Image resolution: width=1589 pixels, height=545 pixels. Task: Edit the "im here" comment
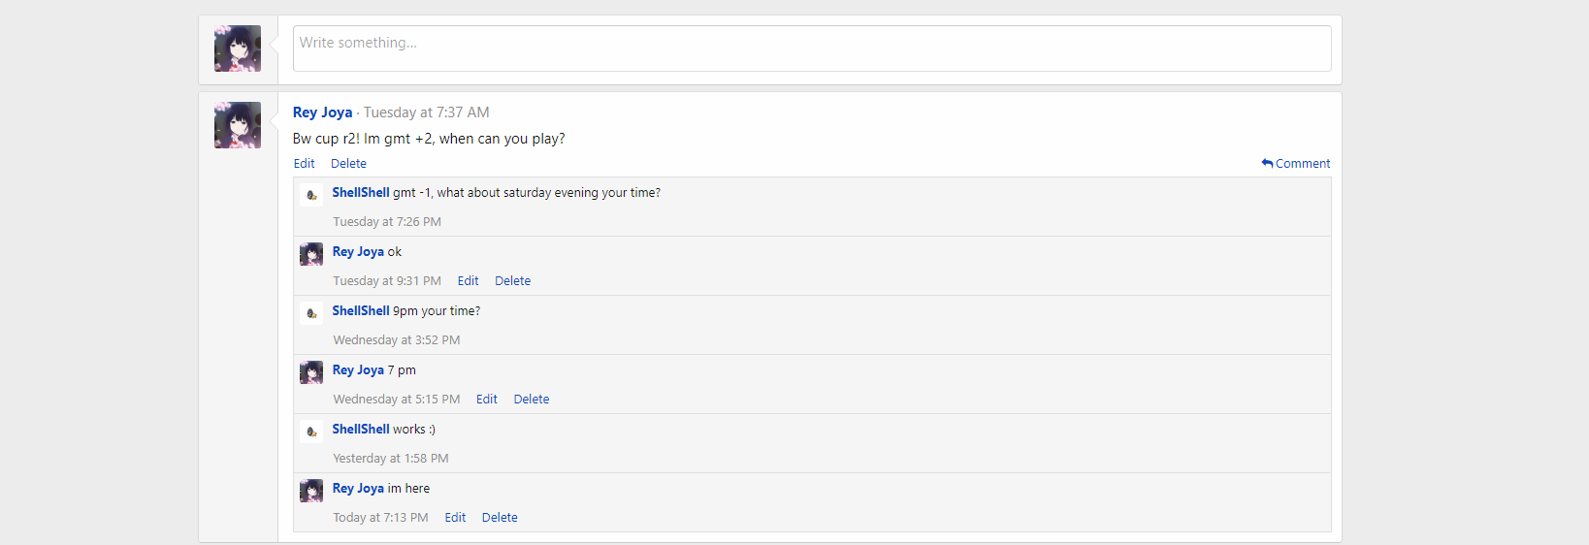click(455, 518)
